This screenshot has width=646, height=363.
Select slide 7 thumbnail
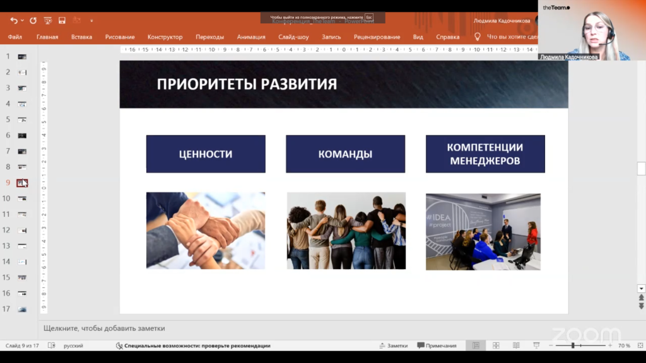tap(22, 151)
